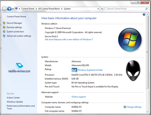Viewport: 151px width, 115px height.
Task: Click the Windows 7 orb logo
Action: (x=130, y=40)
